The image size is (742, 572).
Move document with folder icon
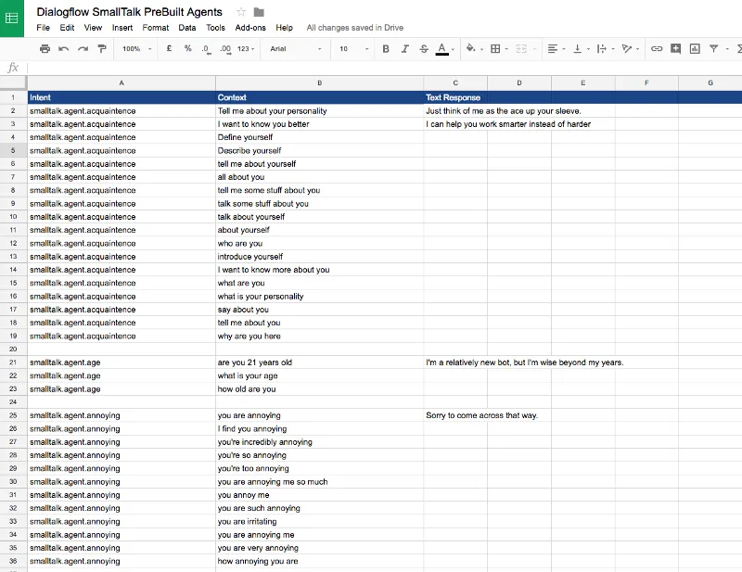click(259, 12)
